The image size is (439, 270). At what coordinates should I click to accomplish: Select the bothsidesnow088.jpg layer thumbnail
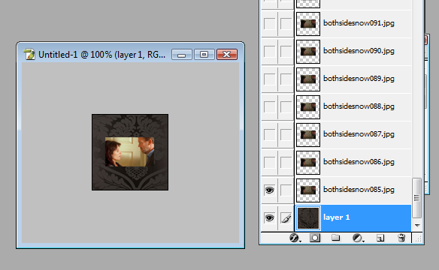[x=308, y=107]
